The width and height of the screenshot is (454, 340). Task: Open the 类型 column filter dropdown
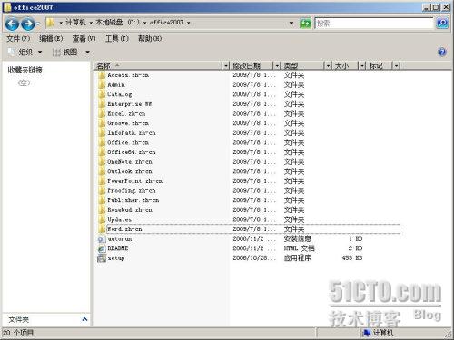coord(328,65)
